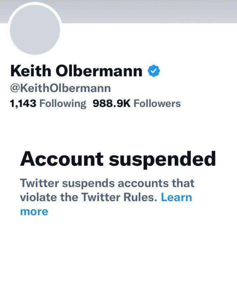Open the "Followers" list label
This screenshot has width=237, height=296.
pos(157,104)
